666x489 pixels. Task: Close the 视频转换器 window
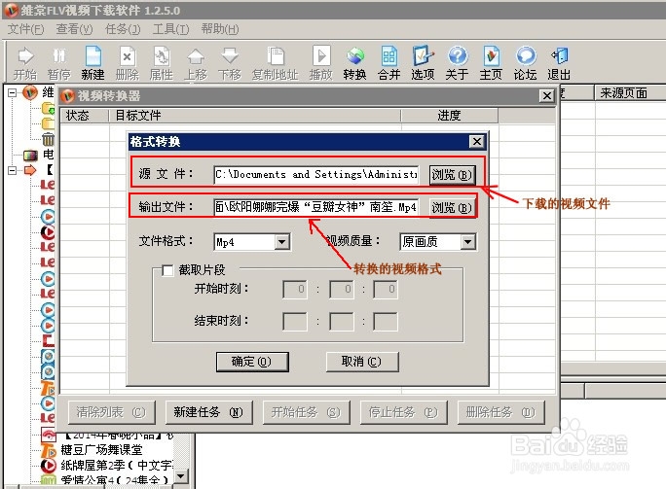click(547, 96)
